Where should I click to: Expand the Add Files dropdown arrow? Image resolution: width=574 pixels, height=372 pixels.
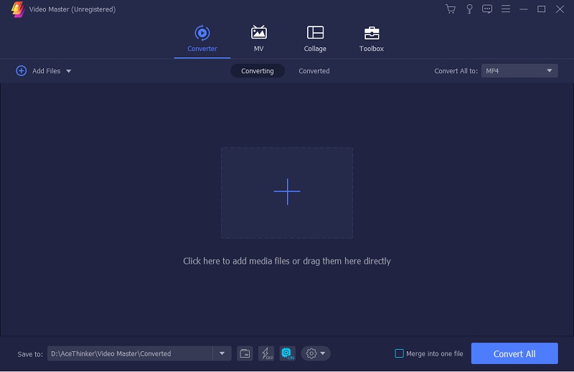(68, 71)
